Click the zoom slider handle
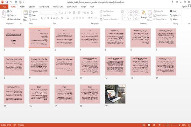Viewport: 191px width, 127px height. 168,125
